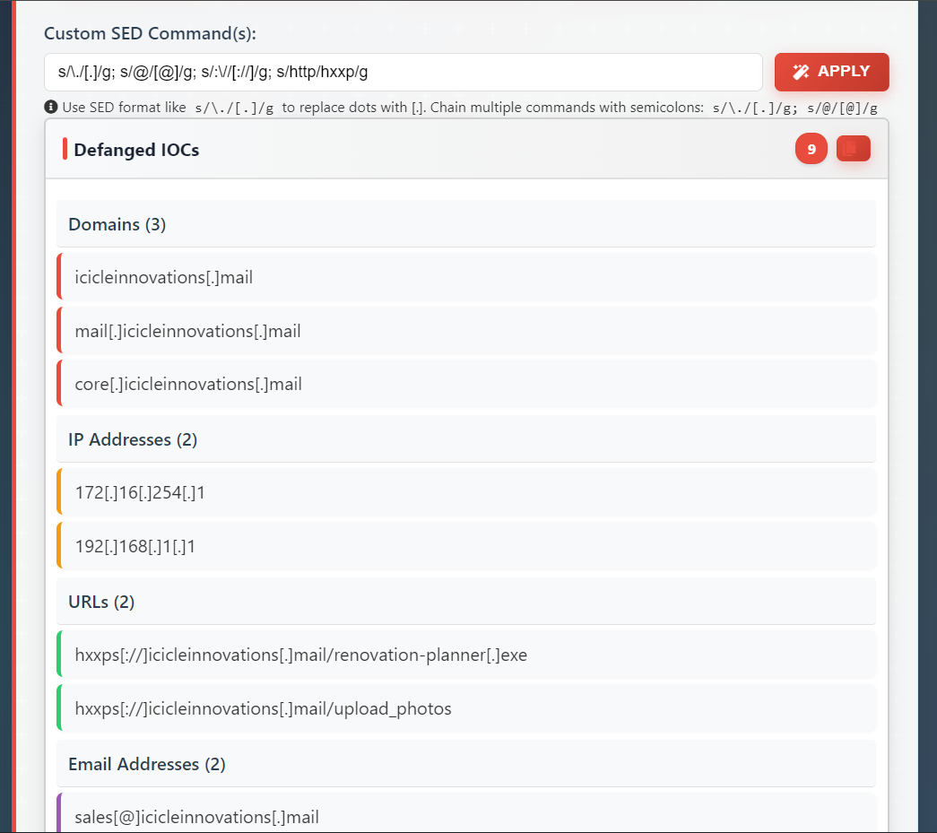Image resolution: width=937 pixels, height=833 pixels.
Task: Select the sales[@]icicleinnovations[.]mail email entry
Action: tap(465, 813)
